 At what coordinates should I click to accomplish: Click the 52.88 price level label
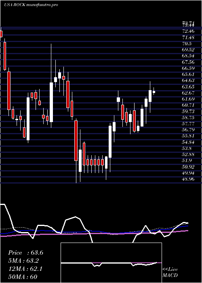[188, 154]
